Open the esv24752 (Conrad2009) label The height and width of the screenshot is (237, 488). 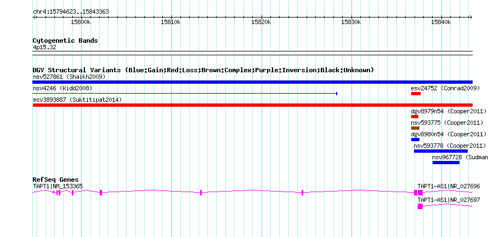click(445, 88)
